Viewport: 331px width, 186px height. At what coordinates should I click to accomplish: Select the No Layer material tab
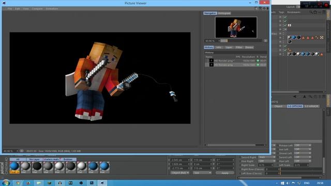click(35, 159)
